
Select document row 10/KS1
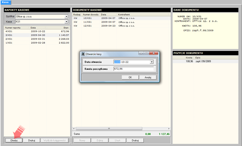click(121, 18)
